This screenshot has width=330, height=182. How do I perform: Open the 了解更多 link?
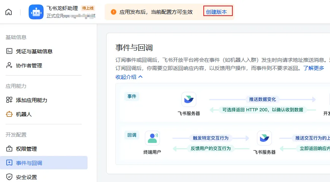(x=314, y=68)
